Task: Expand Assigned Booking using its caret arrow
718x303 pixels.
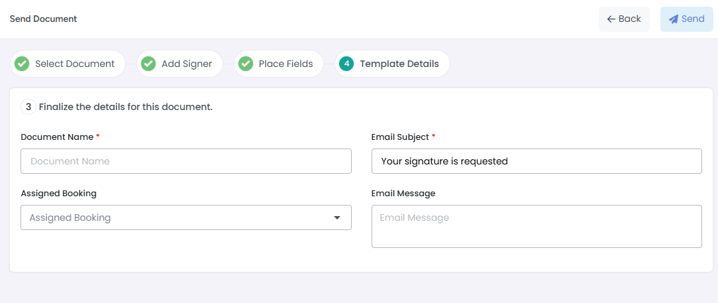Action: [x=337, y=217]
